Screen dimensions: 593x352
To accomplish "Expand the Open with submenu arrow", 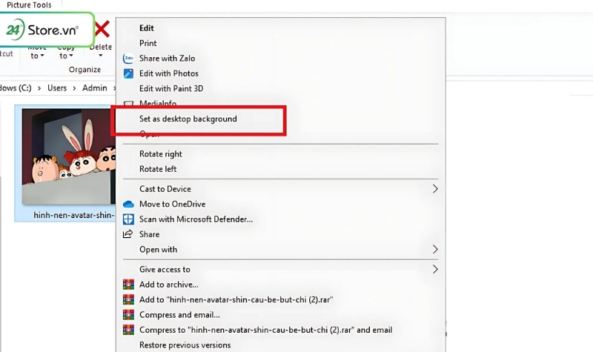I will [x=435, y=250].
